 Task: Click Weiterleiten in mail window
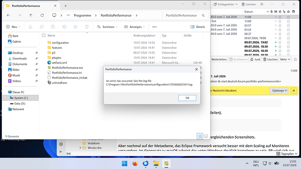pyautogui.click(x=219, y=59)
